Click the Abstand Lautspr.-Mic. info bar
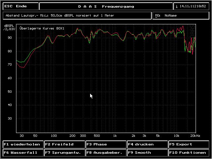The image size is (212, 159). [x=77, y=15]
